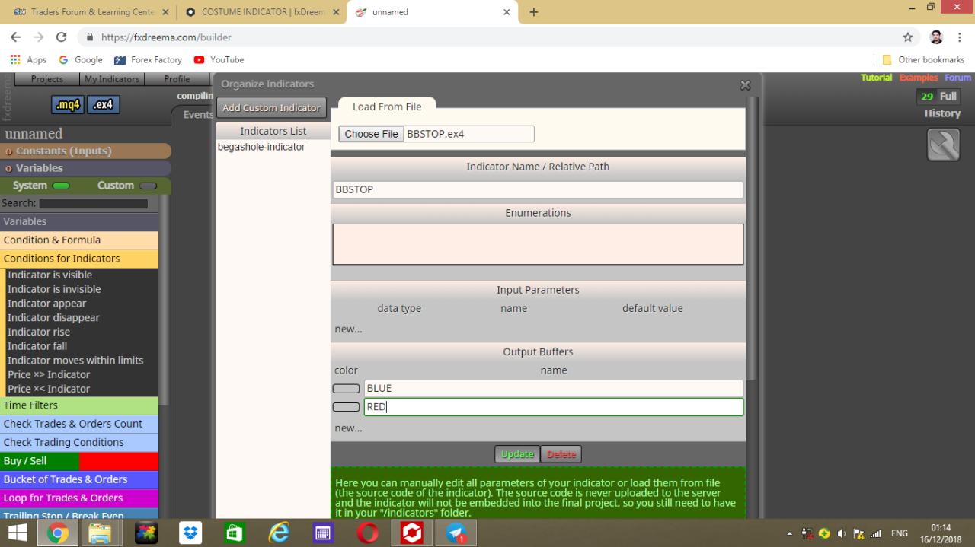This screenshot has height=547, width=975.
Task: Expand the Constants (Inputs) section
Action: tap(85, 151)
